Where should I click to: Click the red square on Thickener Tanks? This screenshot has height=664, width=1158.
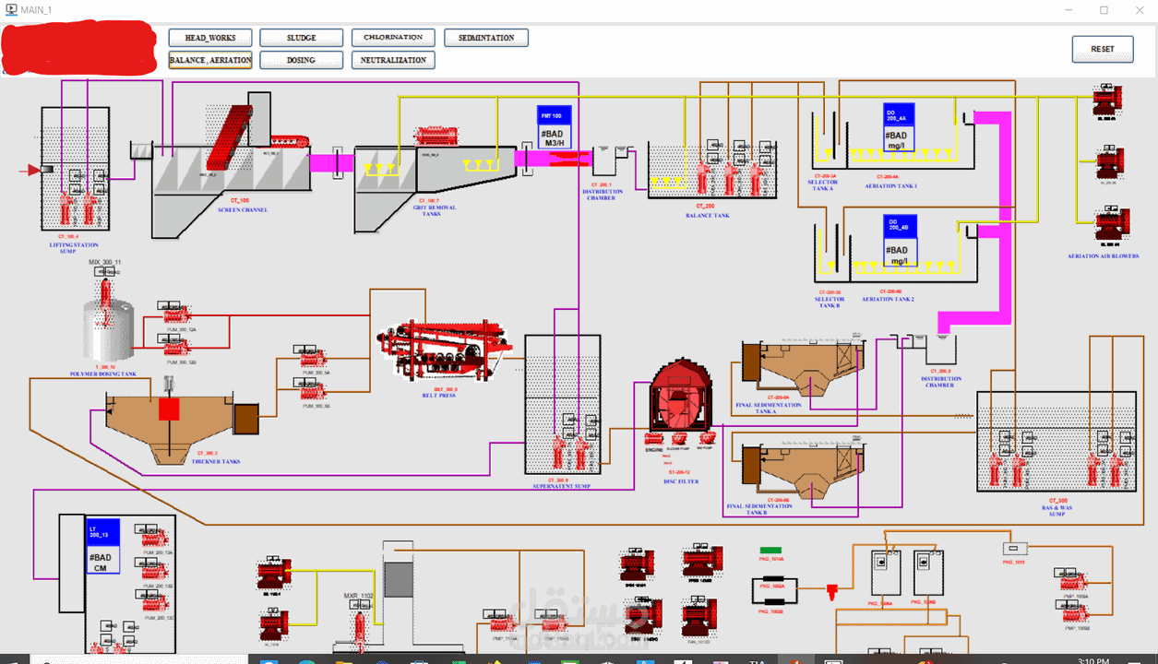coord(169,409)
